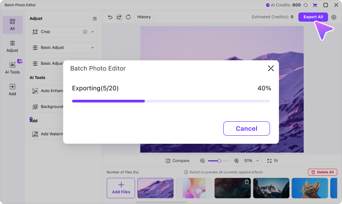The height and width of the screenshot is (204, 342).
Task: Open export settings hexagon icon
Action: [334, 17]
